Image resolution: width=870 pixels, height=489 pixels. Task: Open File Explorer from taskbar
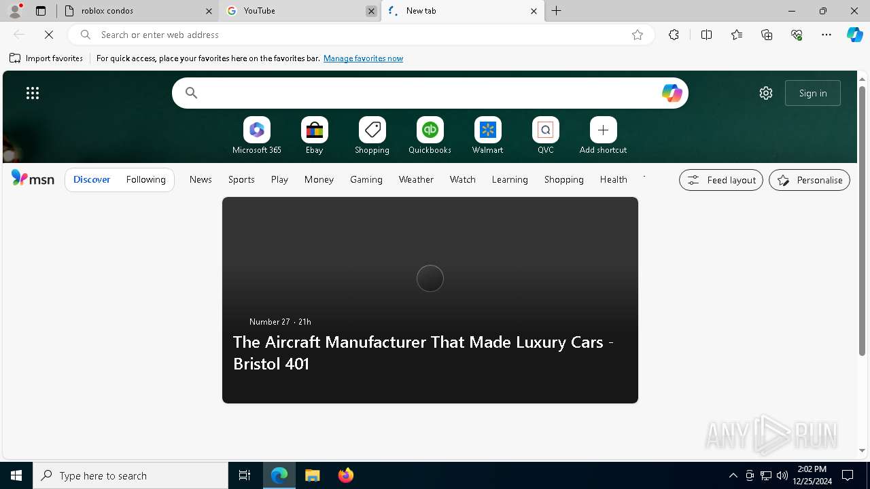(x=313, y=475)
